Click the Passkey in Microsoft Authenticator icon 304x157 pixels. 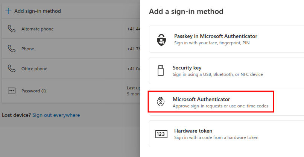click(x=161, y=39)
